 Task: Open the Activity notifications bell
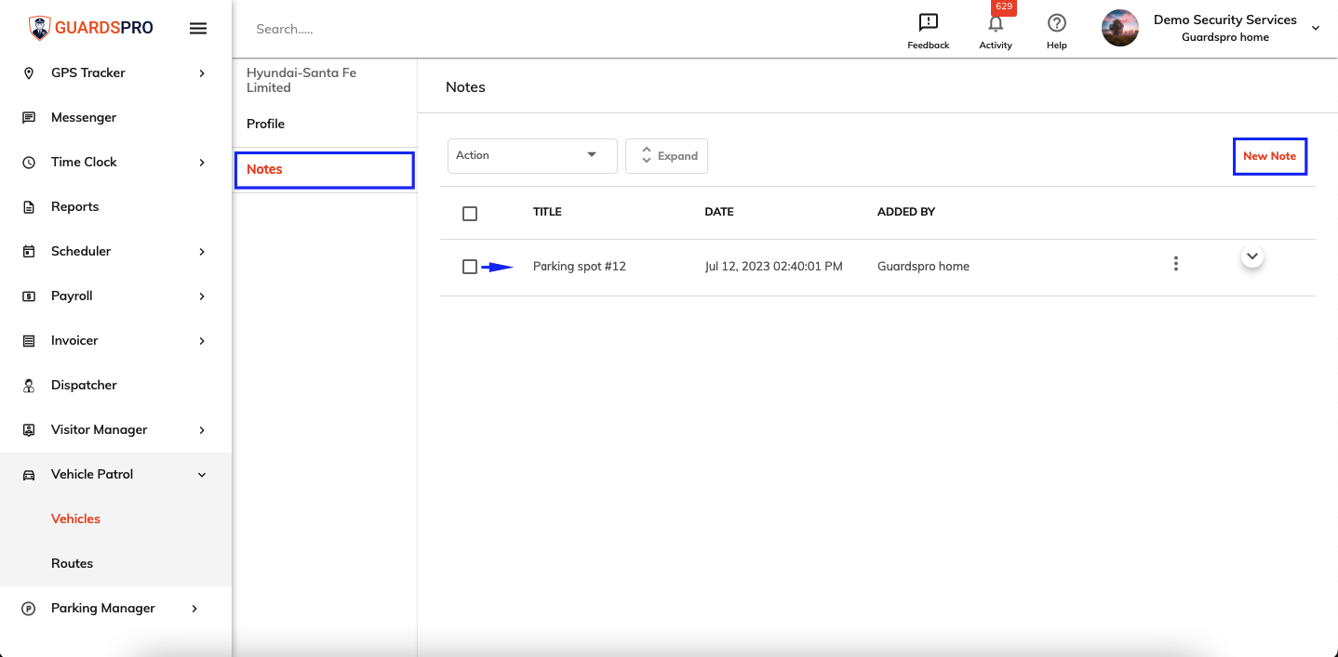(996, 23)
